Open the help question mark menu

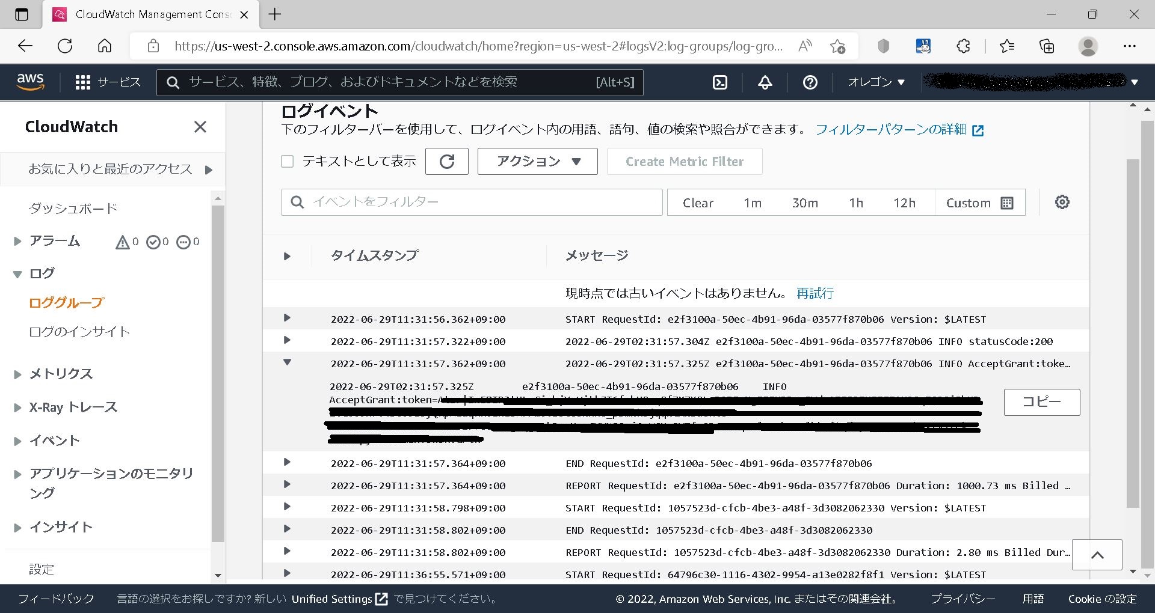pos(810,82)
